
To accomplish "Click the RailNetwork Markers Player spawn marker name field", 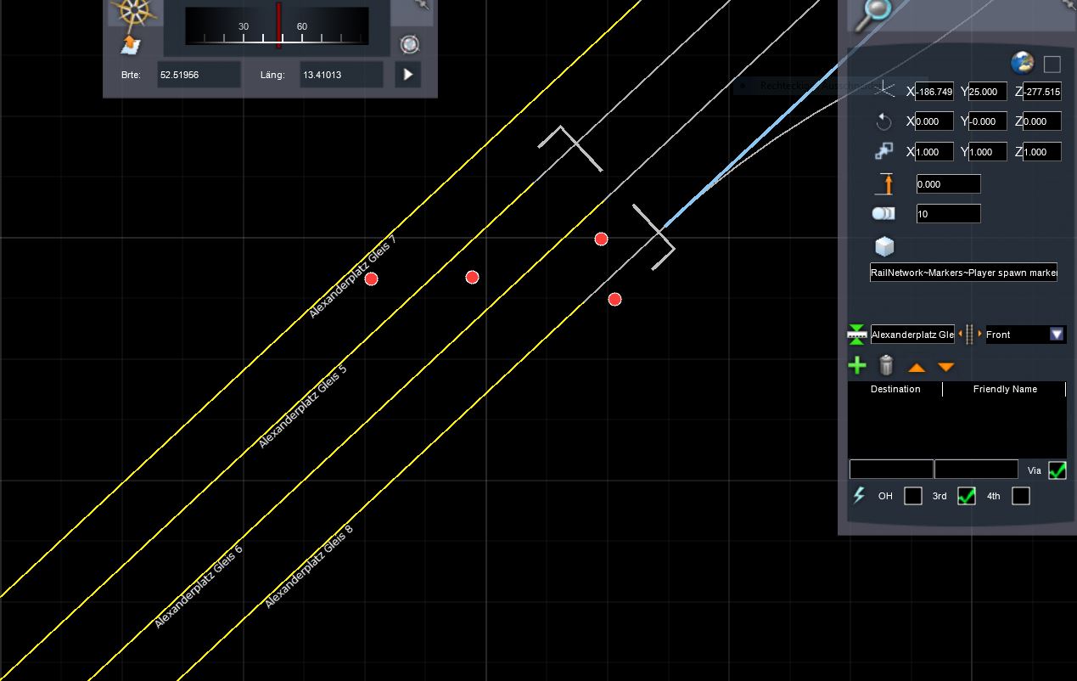I will [x=963, y=273].
